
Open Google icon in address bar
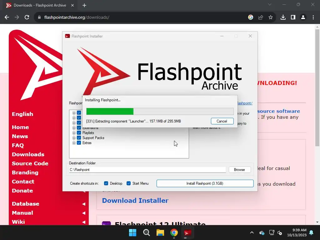pyautogui.click(x=251, y=17)
